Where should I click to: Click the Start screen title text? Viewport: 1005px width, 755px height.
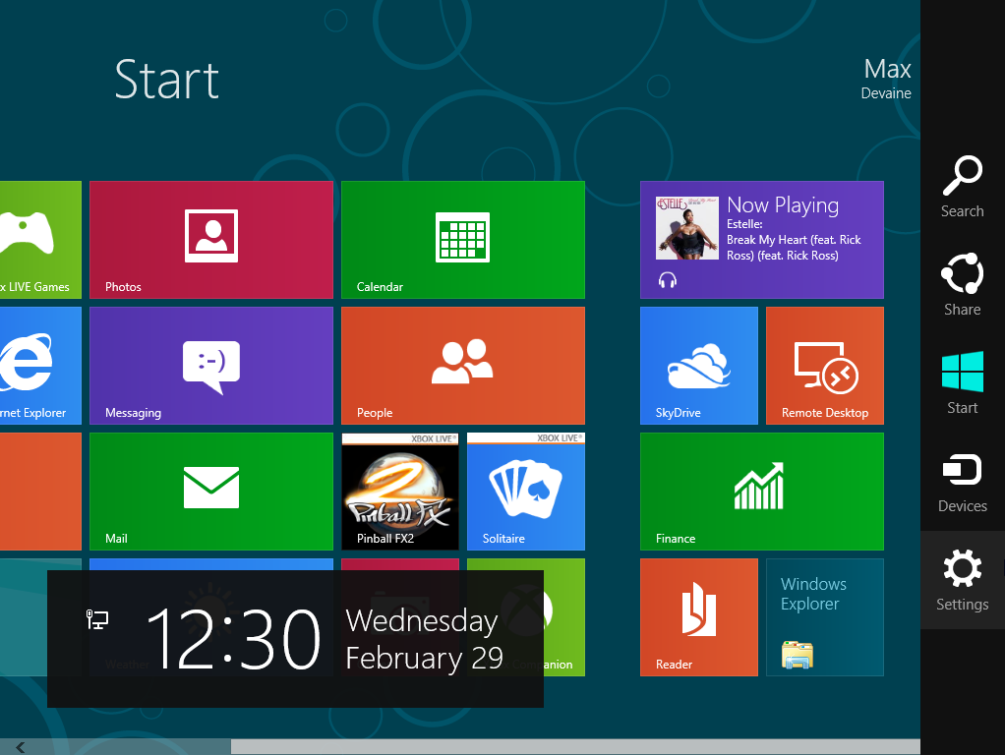click(166, 80)
